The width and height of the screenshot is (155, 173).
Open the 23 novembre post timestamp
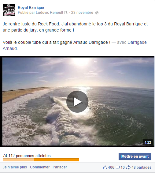point(82,13)
